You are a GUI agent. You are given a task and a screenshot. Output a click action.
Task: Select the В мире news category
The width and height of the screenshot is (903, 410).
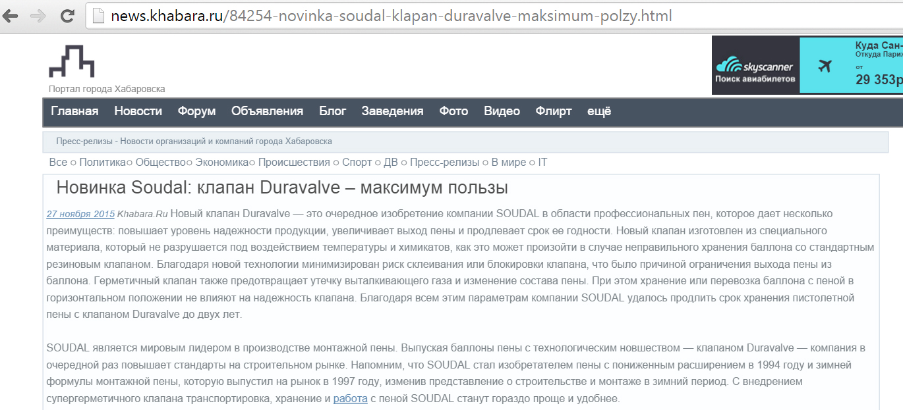point(509,163)
